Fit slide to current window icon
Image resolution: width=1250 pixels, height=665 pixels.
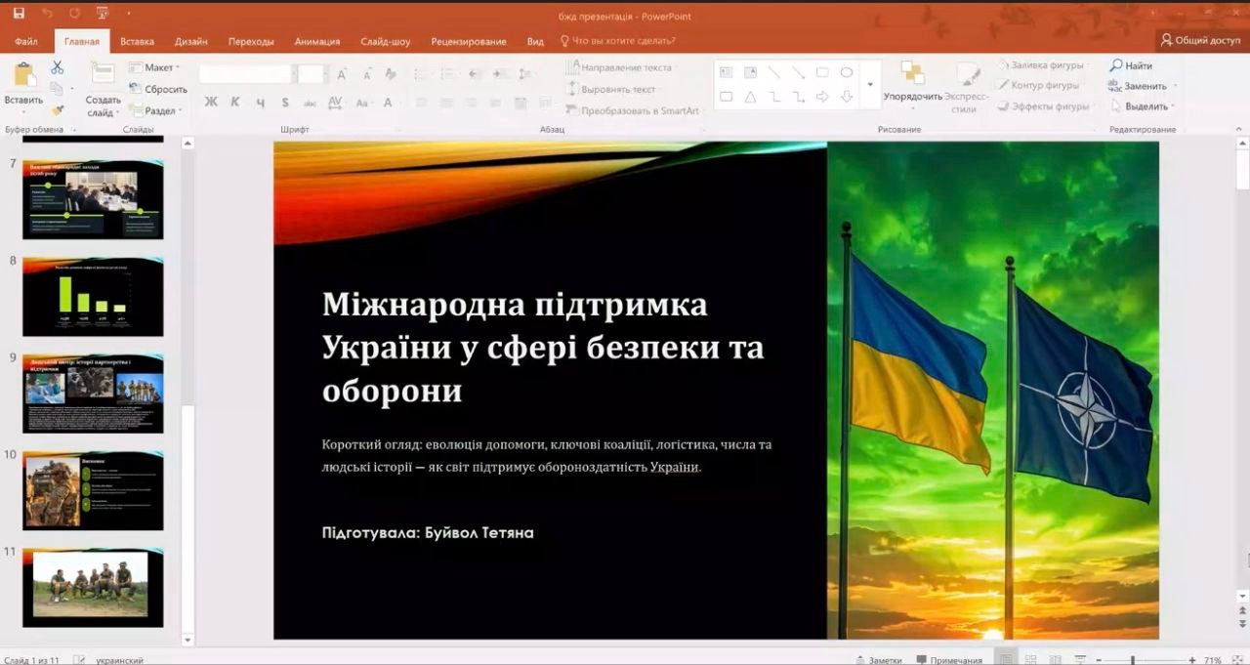(x=1238, y=659)
